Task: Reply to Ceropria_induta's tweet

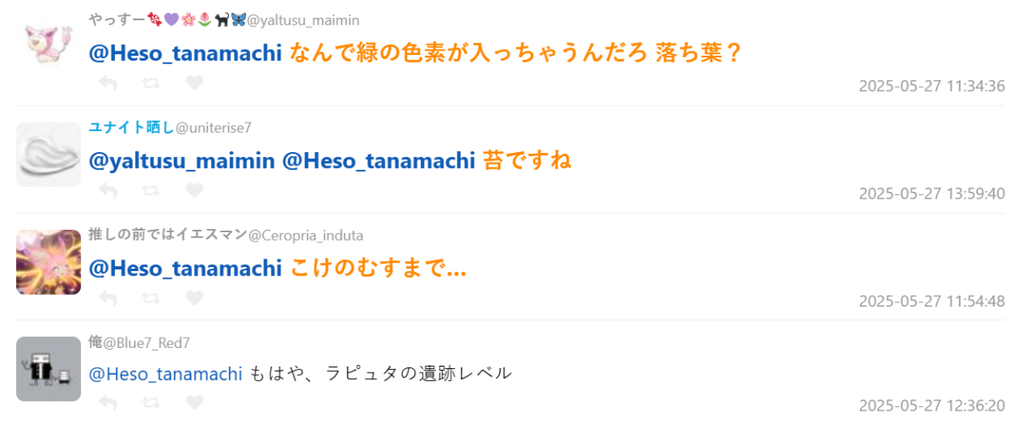Action: pyautogui.click(x=108, y=297)
